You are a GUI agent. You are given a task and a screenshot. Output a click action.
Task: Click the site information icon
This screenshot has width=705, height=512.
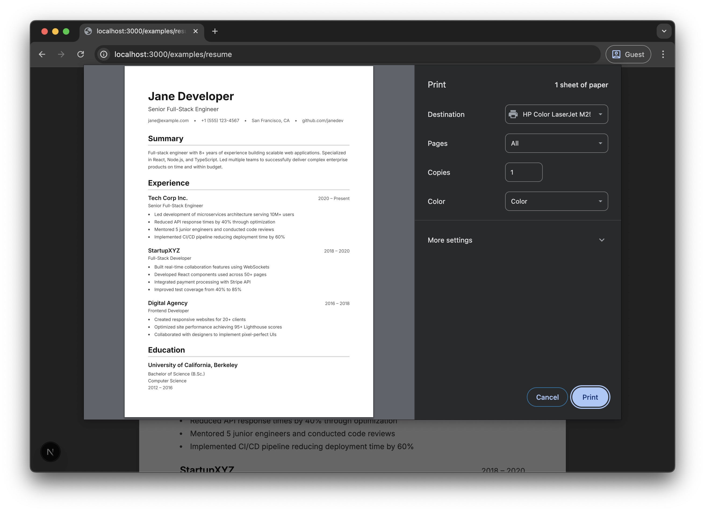104,55
